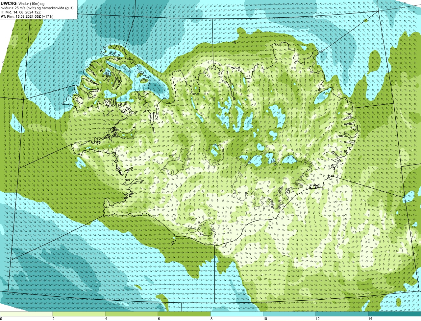This screenshot has height=321, width=421.
Task: Click the legend value label "4"
Action: click(x=106, y=319)
